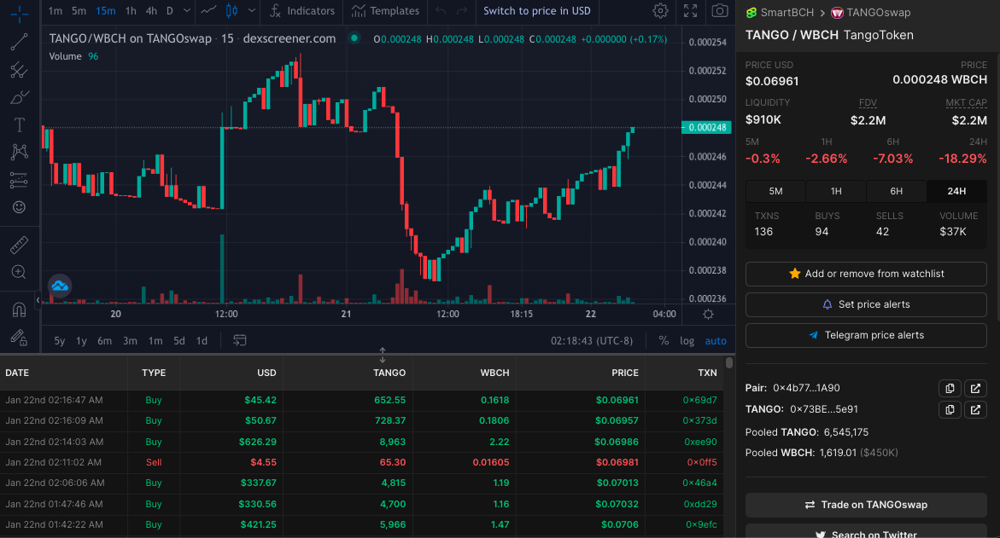Viewport: 1000px width, 538px height.
Task: Select the 4h timeframe
Action: click(x=151, y=11)
